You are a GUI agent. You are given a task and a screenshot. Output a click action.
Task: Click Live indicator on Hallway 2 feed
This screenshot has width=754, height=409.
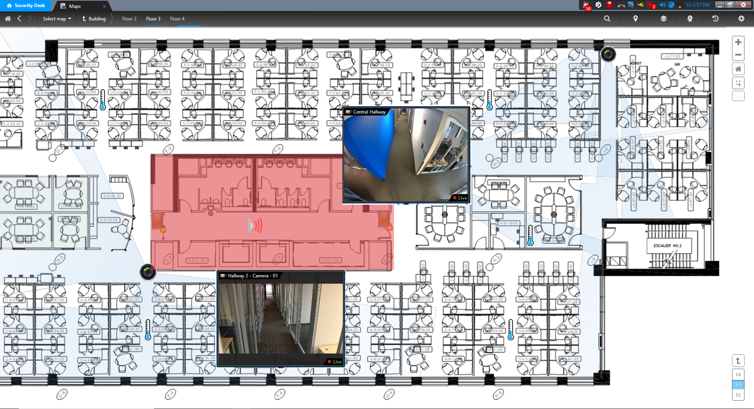(x=335, y=362)
